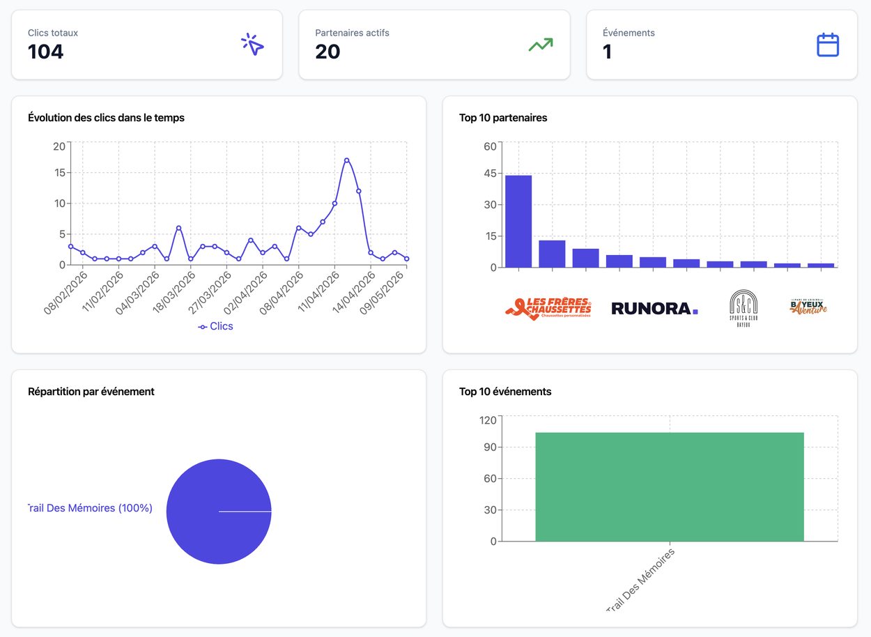Click the Trail Des Mémoires (100%) pie label
Viewport: 871px width, 637px height.
click(90, 508)
